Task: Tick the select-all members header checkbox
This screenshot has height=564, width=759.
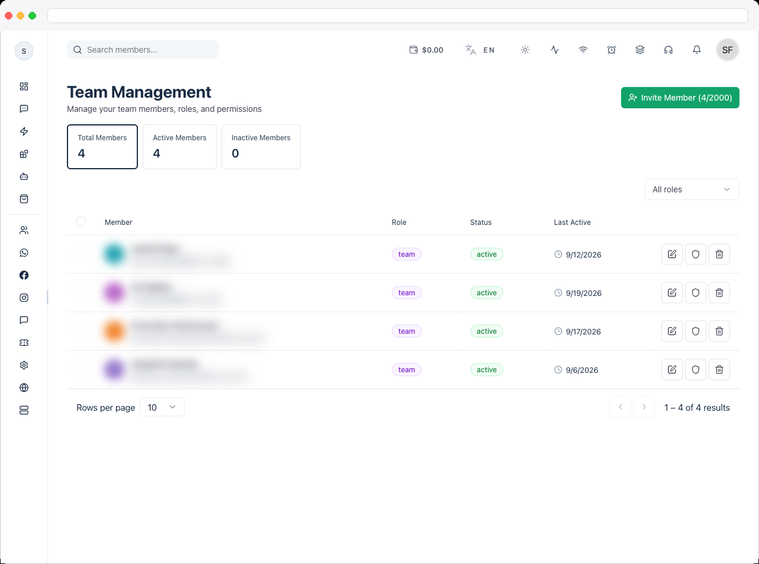Action: tap(81, 221)
